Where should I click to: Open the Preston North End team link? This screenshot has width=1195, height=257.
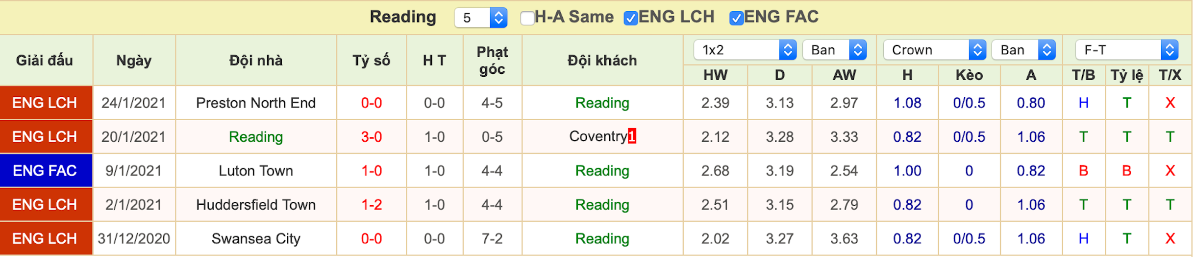pos(256,103)
